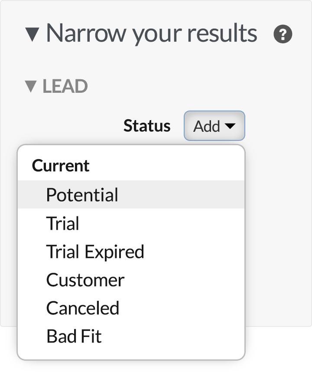This screenshot has width=312, height=372.
Task: Pick Customer status filter
Action: [x=131, y=280]
